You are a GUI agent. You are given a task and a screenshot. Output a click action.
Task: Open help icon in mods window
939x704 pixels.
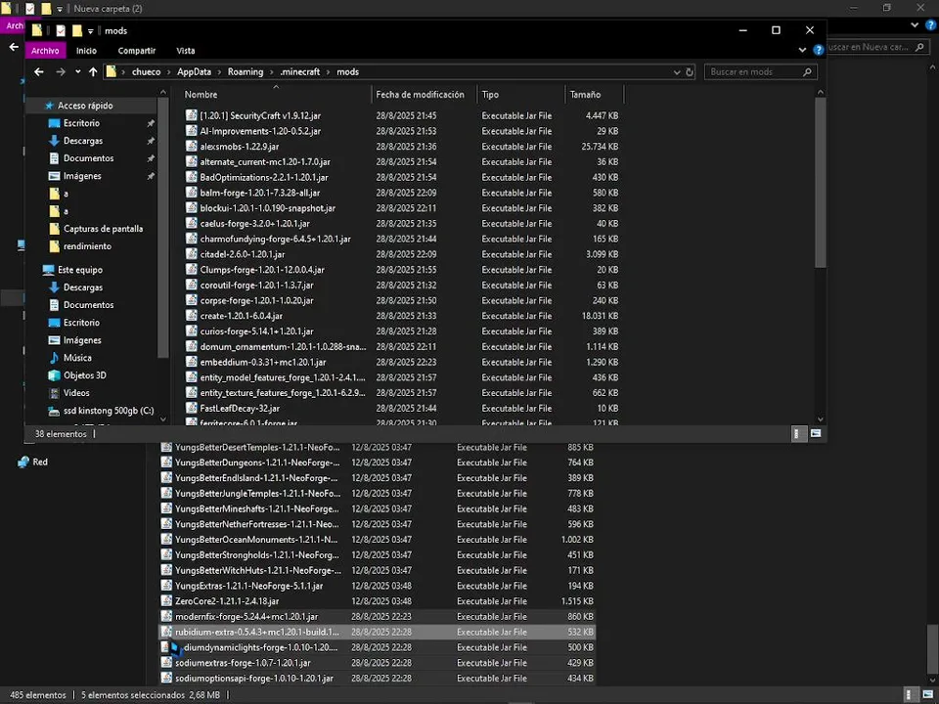[818, 50]
